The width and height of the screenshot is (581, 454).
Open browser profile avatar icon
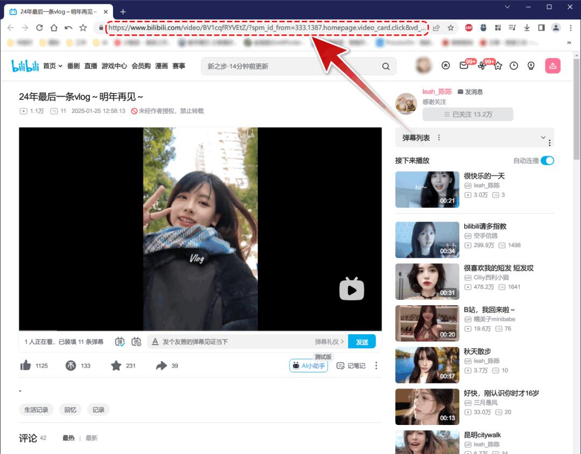click(x=556, y=28)
